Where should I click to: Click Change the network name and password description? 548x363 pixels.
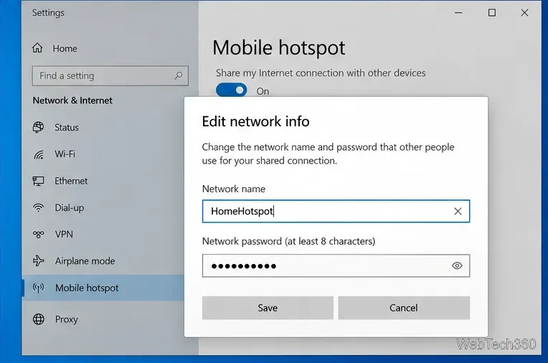329,154
